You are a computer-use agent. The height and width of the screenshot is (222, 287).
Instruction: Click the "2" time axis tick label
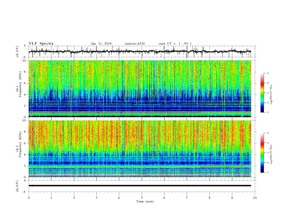74,198
